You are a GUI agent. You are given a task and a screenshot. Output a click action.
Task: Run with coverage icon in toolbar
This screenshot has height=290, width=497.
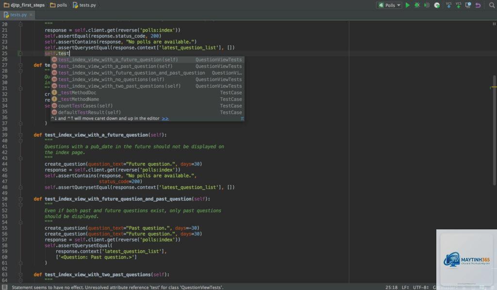(x=427, y=5)
